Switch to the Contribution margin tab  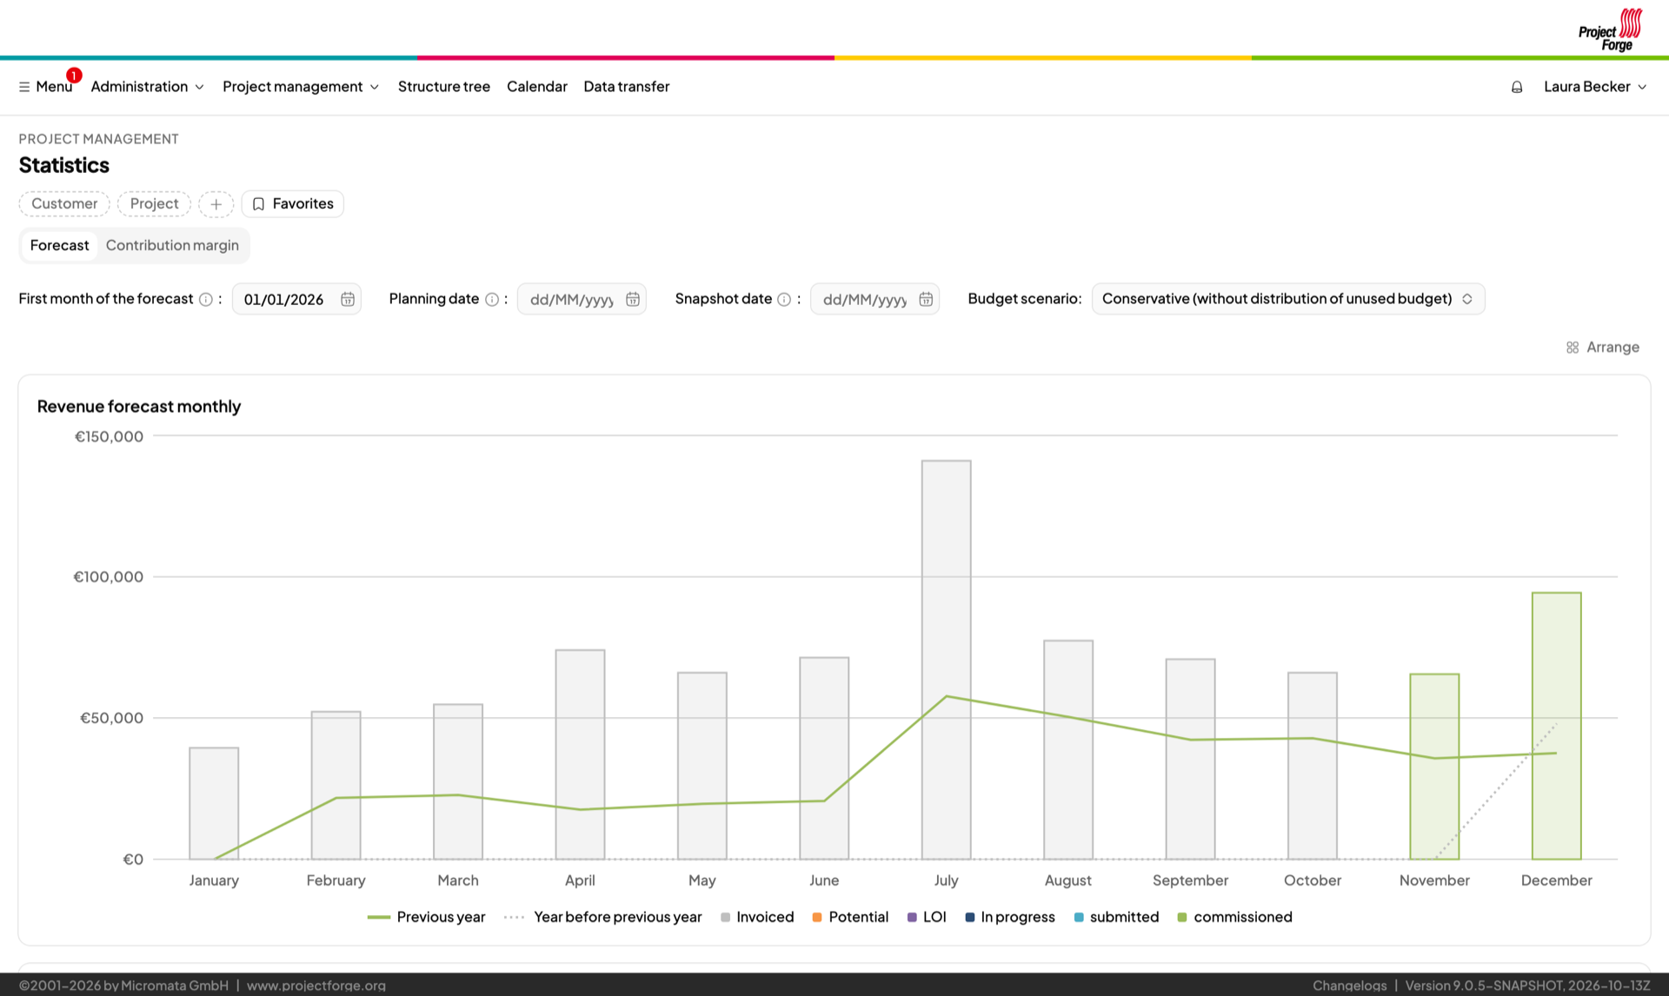172,246
